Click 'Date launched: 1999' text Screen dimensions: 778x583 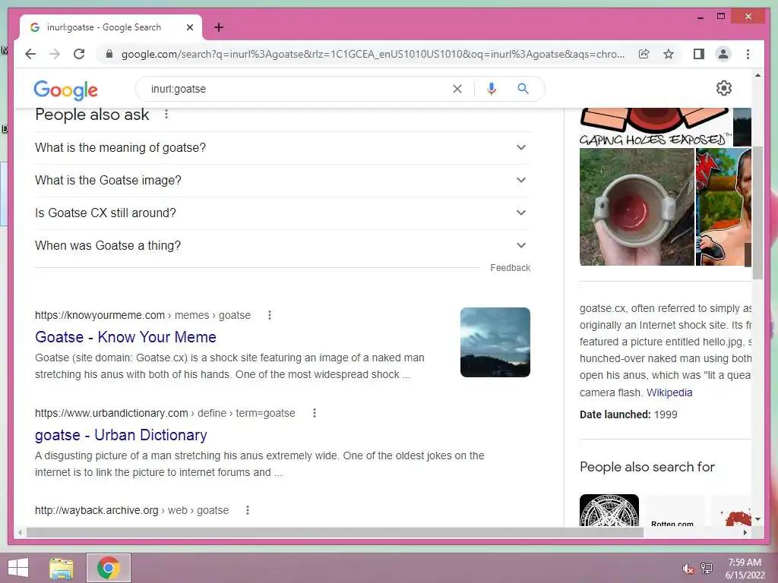[x=628, y=414]
